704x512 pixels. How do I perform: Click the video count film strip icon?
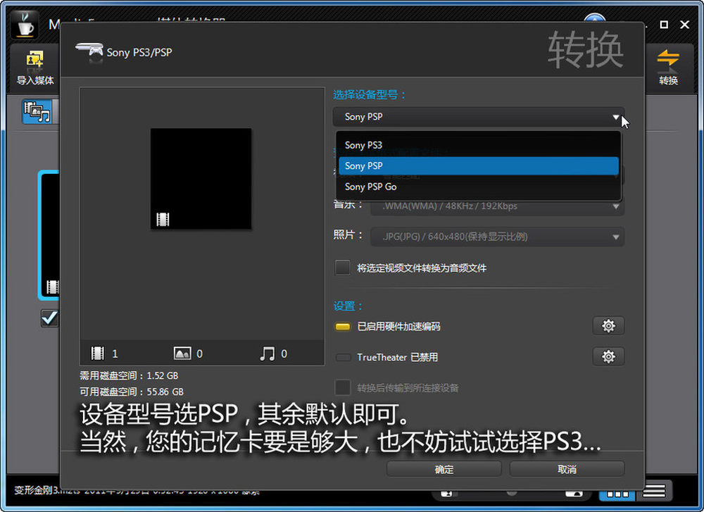point(97,354)
